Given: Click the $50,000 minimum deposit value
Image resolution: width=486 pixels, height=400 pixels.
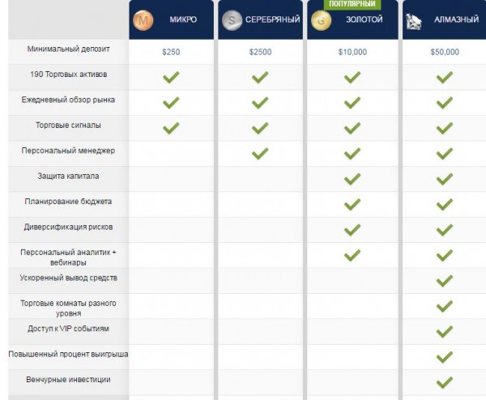Looking at the screenshot, I should [445, 52].
